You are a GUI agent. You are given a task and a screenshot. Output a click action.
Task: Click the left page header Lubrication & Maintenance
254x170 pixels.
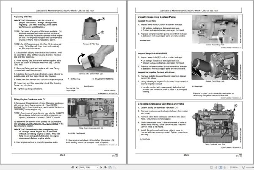pos(65,11)
